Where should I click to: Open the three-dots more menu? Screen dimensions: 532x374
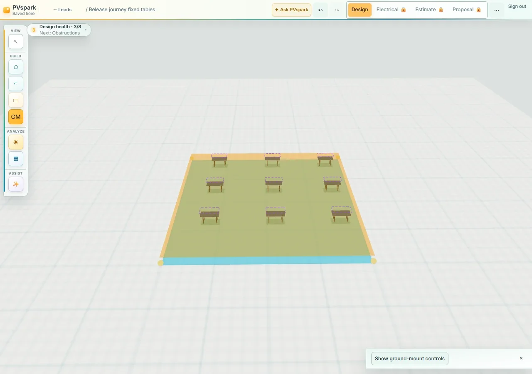497,10
